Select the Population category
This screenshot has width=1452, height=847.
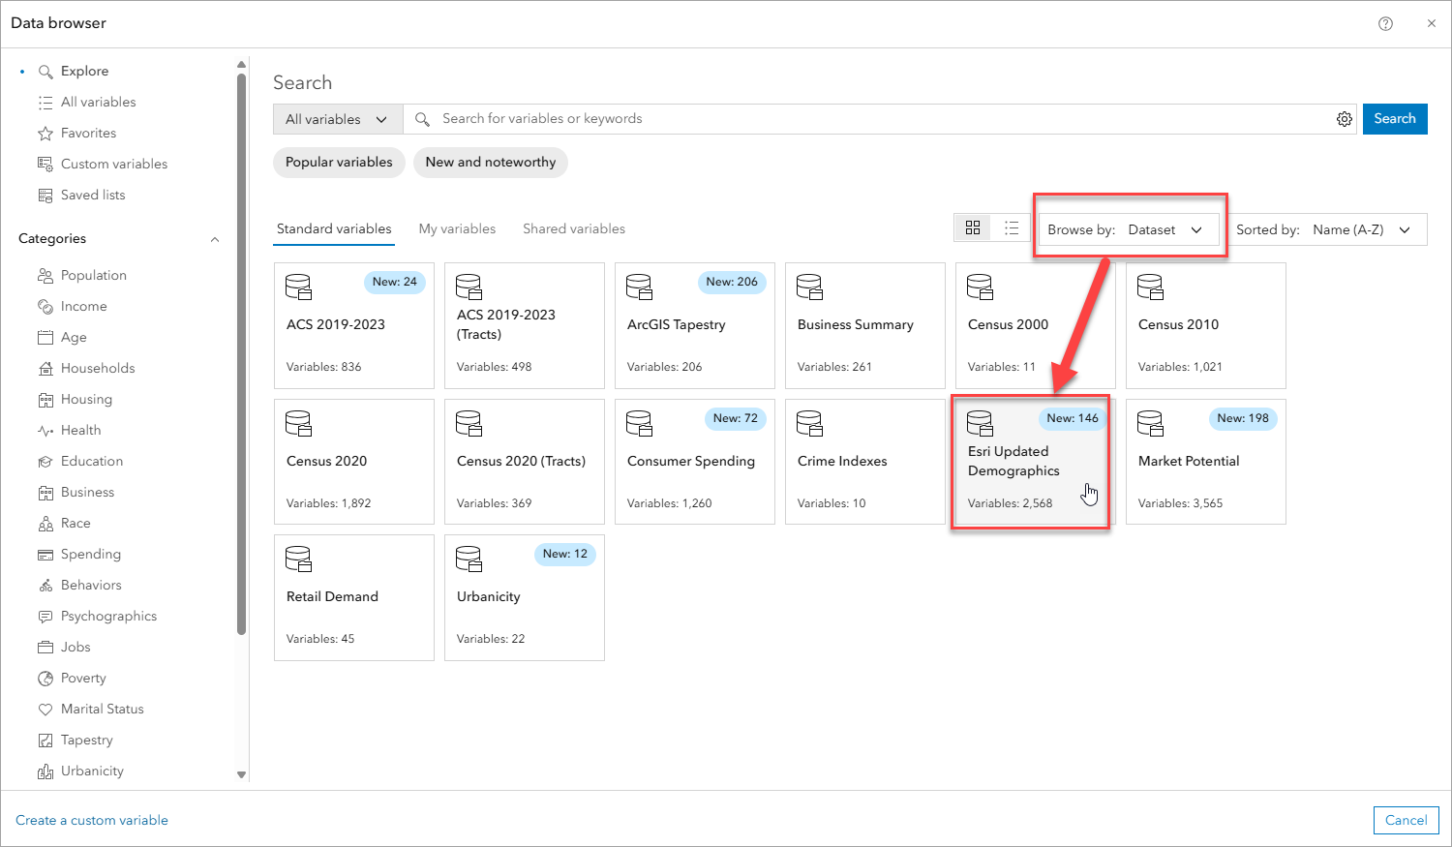pyautogui.click(x=92, y=275)
